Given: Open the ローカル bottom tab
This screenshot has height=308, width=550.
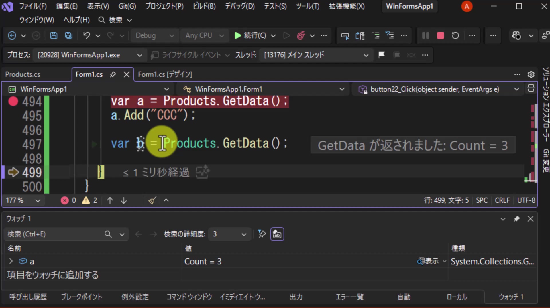Looking at the screenshot, I should [x=457, y=297].
